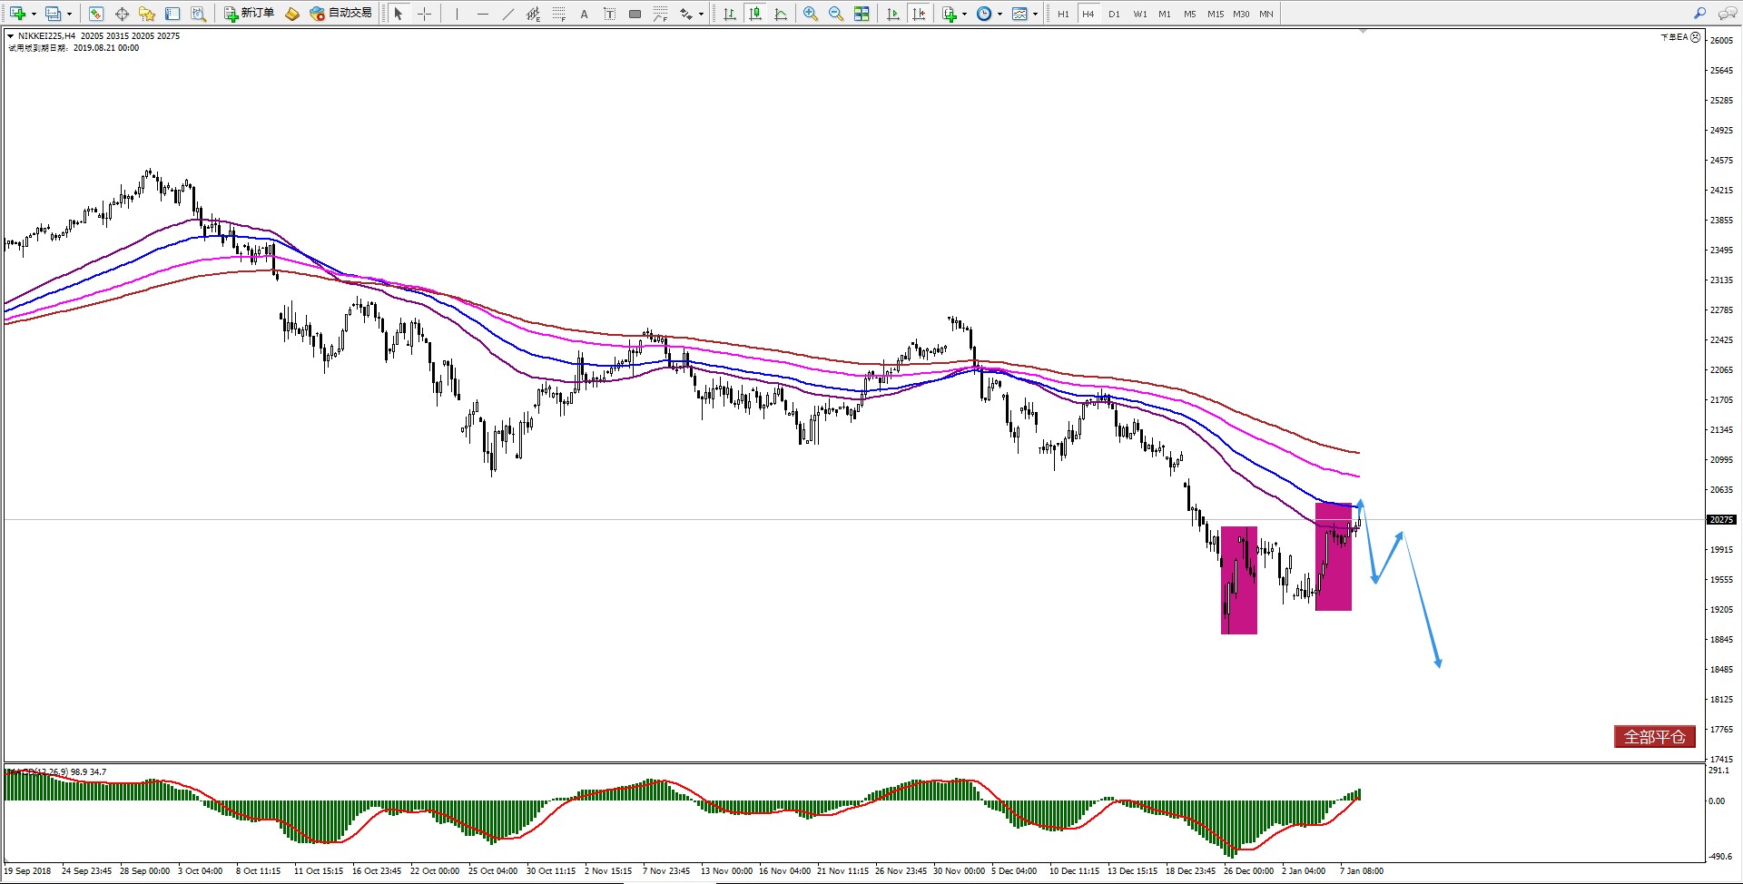This screenshot has height=884, width=1743.
Task: Open the arrows objects tool
Action: 686,14
